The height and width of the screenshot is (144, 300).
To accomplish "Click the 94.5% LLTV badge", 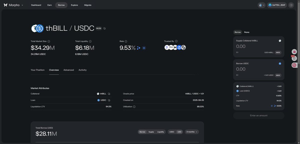I will (x=99, y=28).
